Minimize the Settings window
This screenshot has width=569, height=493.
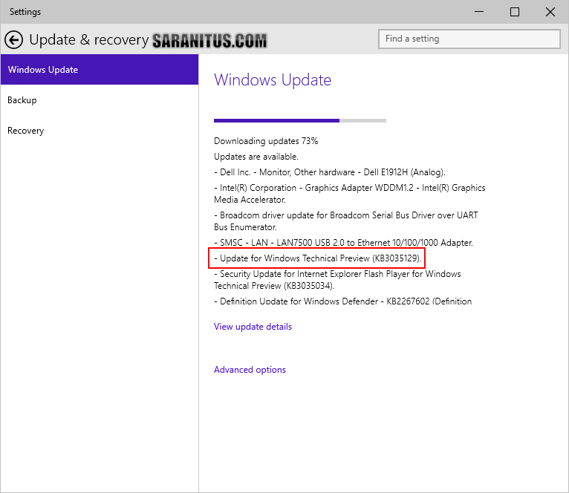pyautogui.click(x=479, y=12)
